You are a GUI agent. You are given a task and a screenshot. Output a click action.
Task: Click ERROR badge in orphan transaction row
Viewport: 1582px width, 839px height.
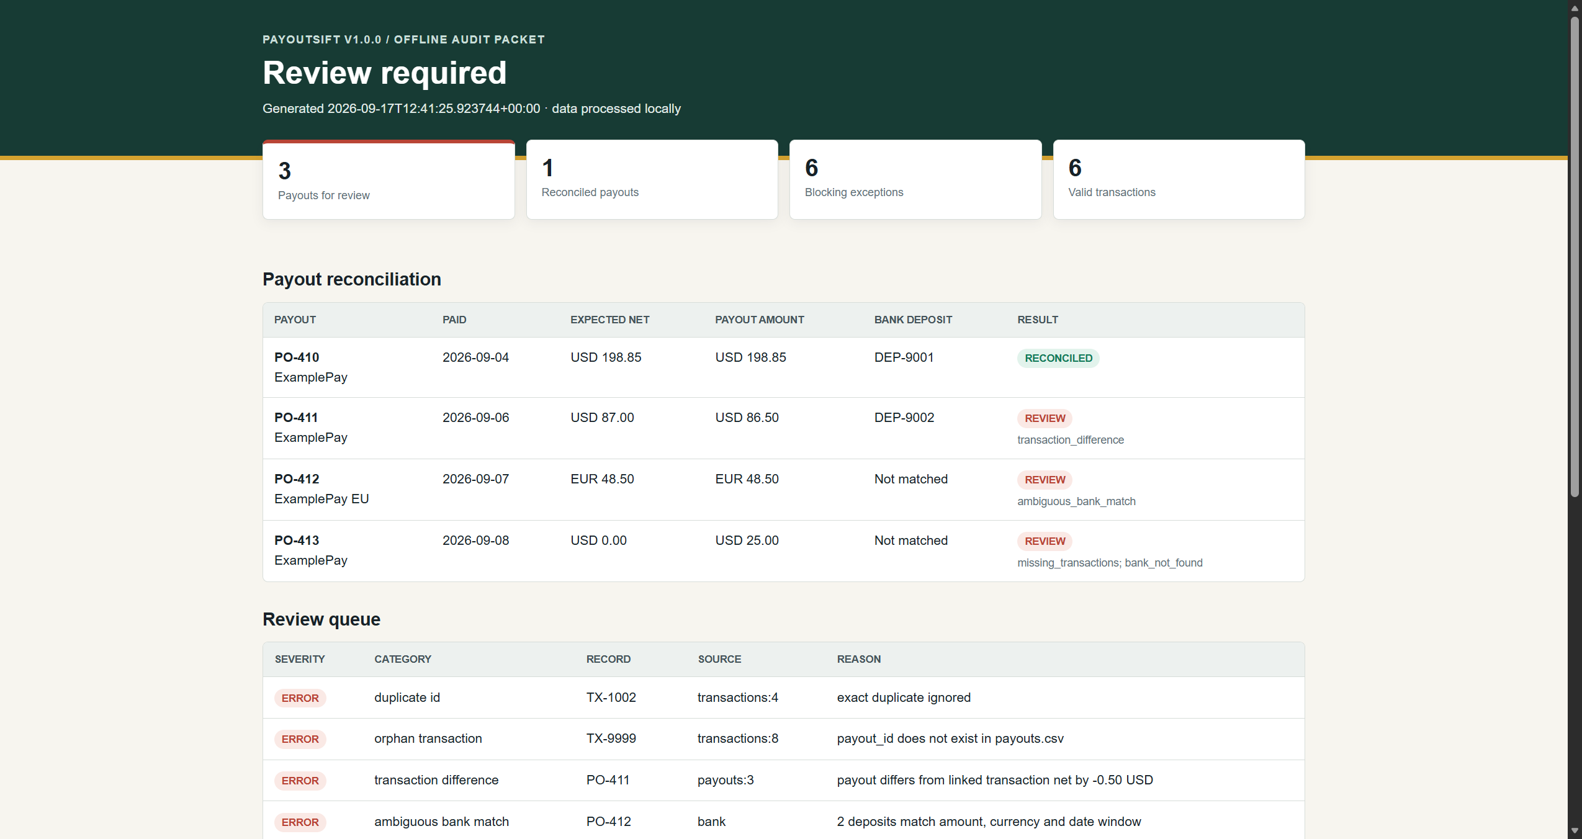coord(300,739)
